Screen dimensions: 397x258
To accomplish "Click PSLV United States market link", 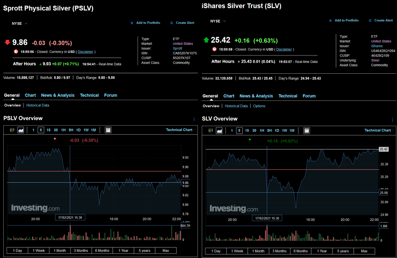I will coord(183,44).
